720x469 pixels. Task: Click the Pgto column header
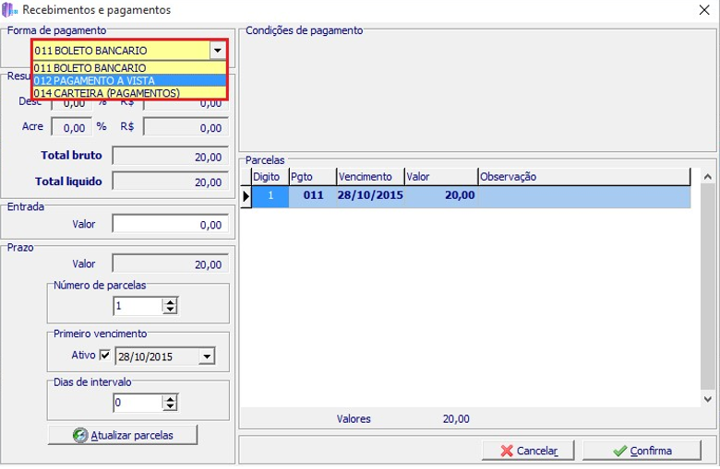(x=313, y=177)
